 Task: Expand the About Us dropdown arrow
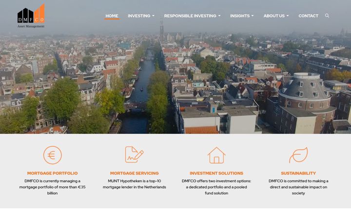point(288,16)
